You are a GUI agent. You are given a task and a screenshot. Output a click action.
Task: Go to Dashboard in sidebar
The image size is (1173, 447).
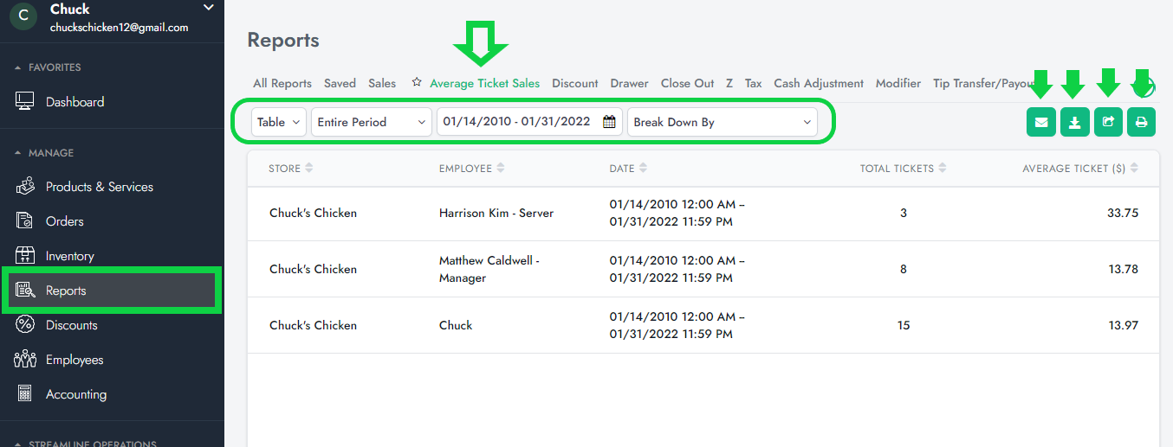coord(75,102)
